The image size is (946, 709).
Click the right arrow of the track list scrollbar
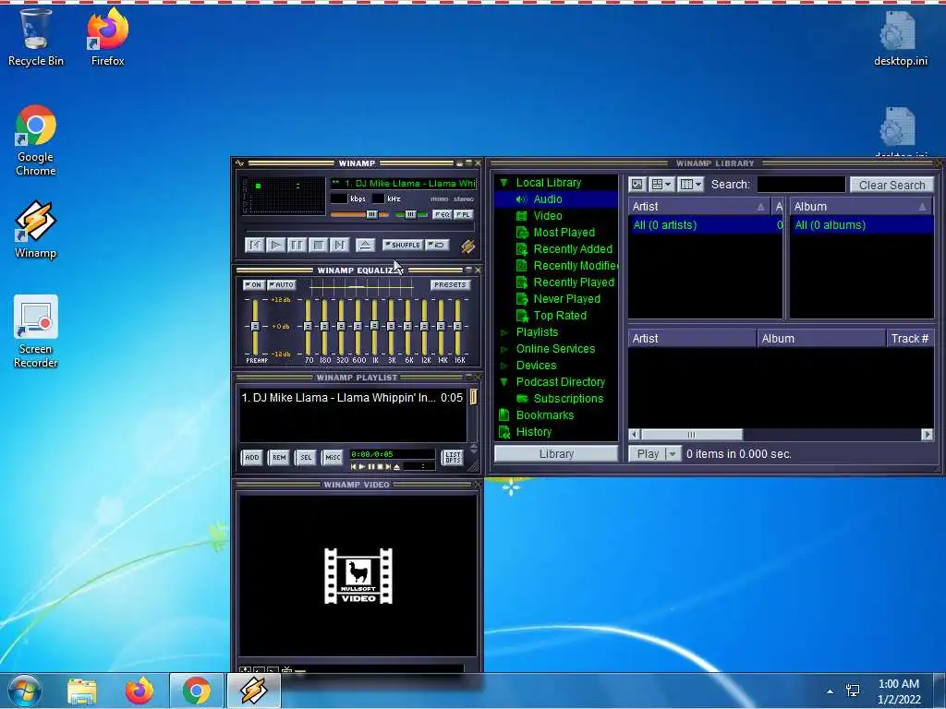click(x=928, y=435)
